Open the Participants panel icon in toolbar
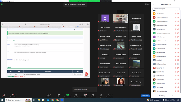Viewport: 181px width, 102px height. point(48,95)
